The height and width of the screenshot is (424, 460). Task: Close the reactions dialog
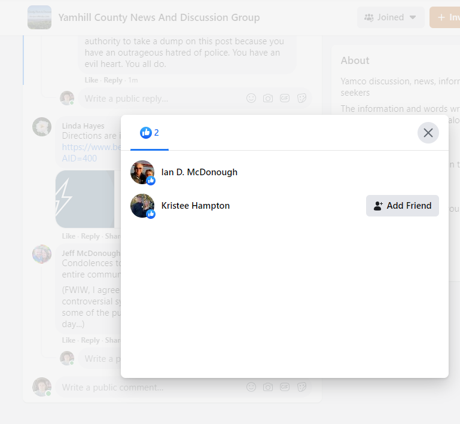pos(428,133)
